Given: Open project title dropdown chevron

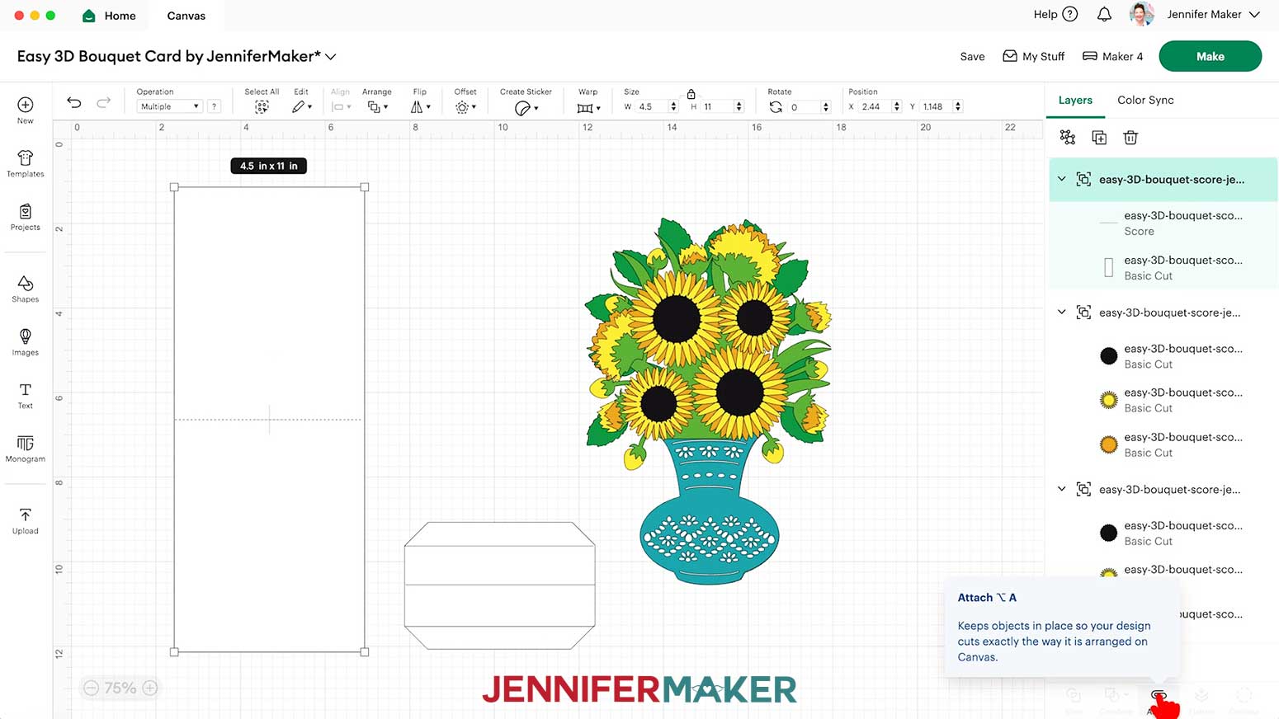Looking at the screenshot, I should pyautogui.click(x=331, y=57).
